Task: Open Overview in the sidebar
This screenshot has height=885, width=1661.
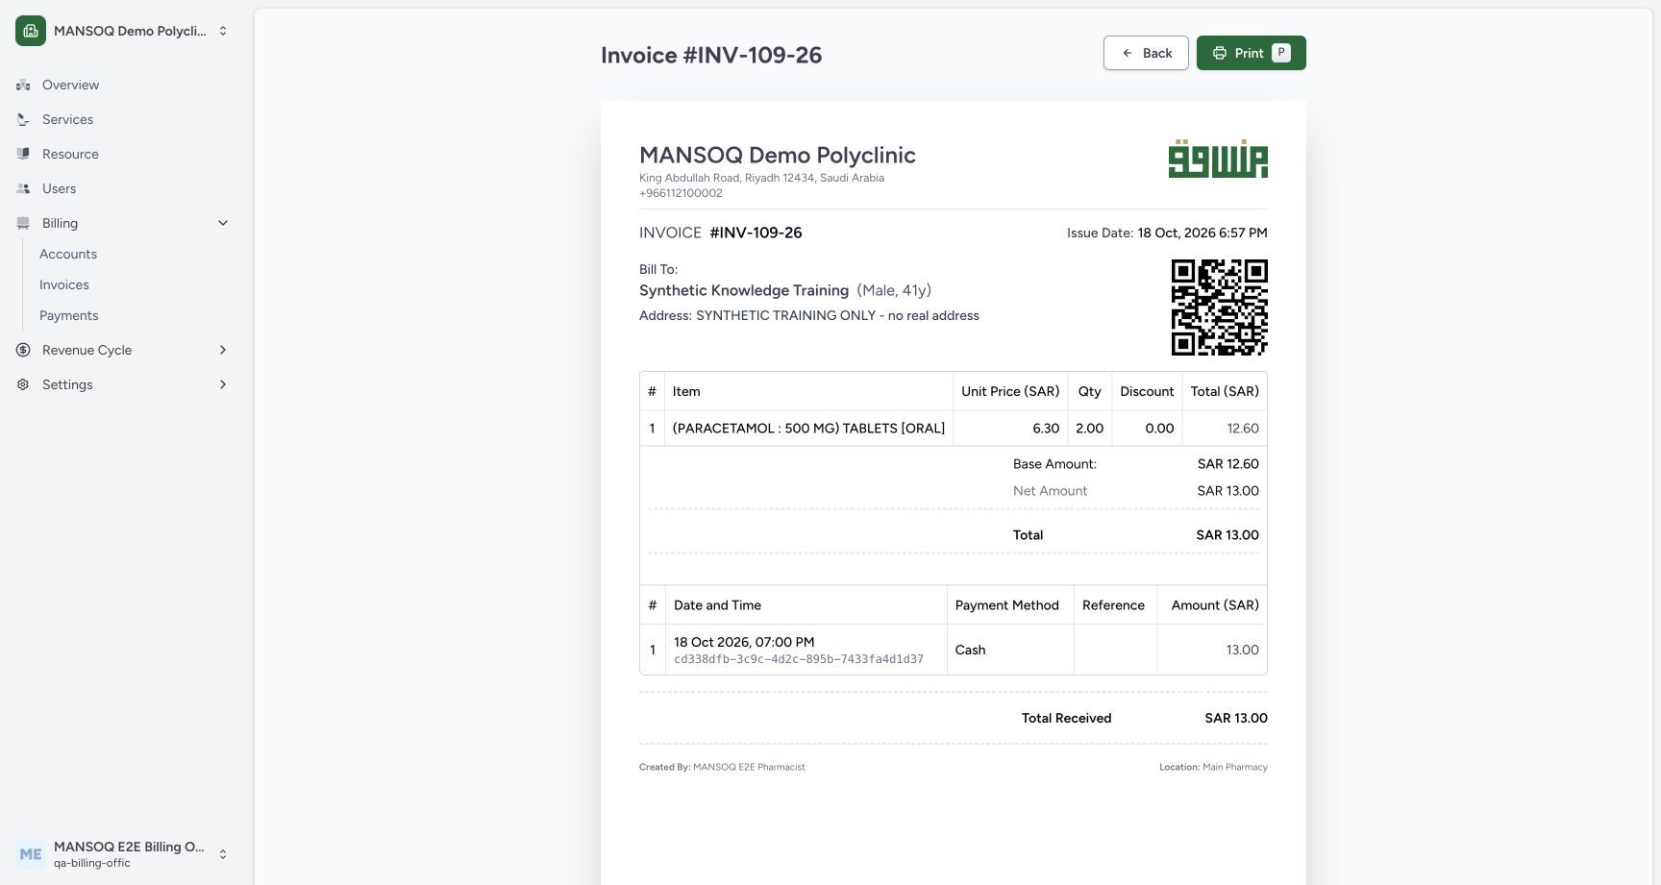Action: point(70,85)
